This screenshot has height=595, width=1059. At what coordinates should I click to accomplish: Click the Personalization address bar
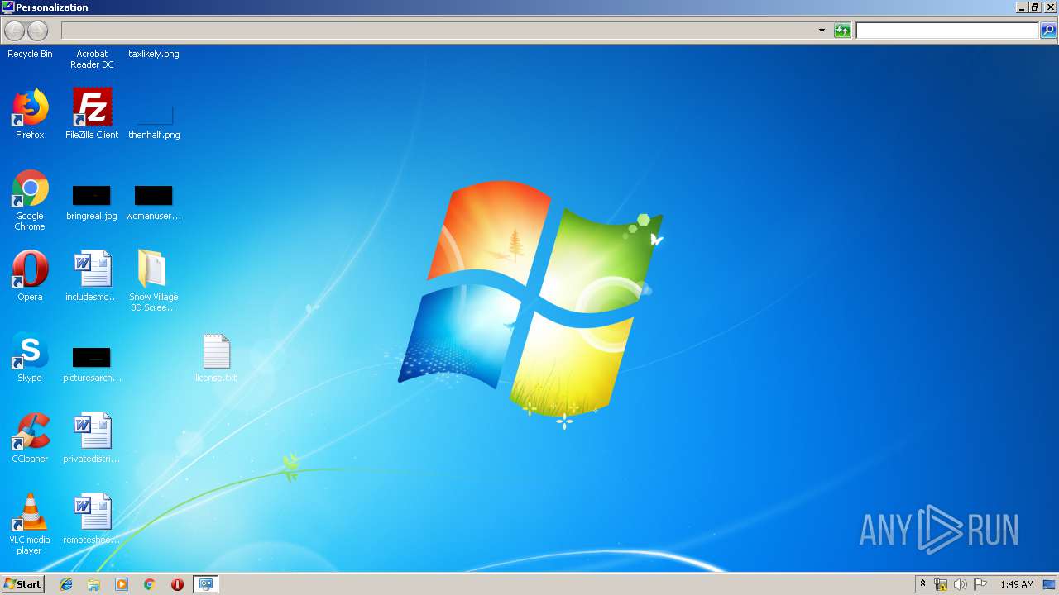tap(438, 31)
